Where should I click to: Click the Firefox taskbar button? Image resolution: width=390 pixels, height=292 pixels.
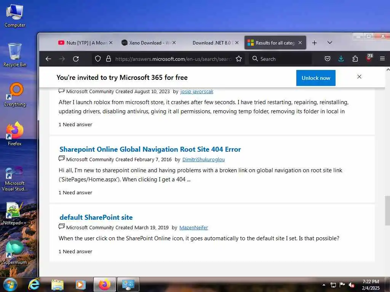coord(105,284)
